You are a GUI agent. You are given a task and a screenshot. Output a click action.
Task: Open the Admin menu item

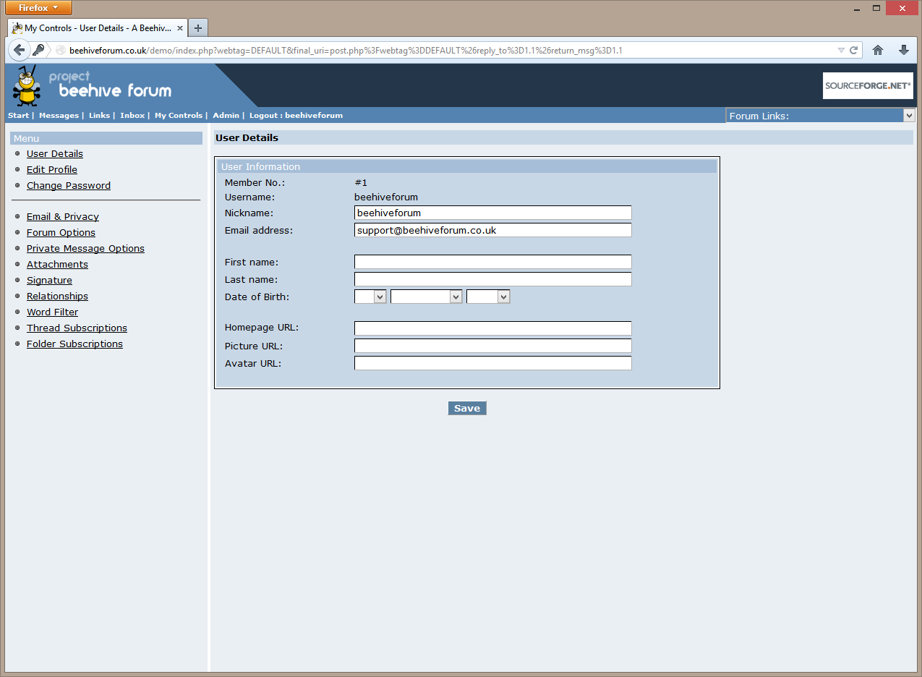tap(226, 115)
